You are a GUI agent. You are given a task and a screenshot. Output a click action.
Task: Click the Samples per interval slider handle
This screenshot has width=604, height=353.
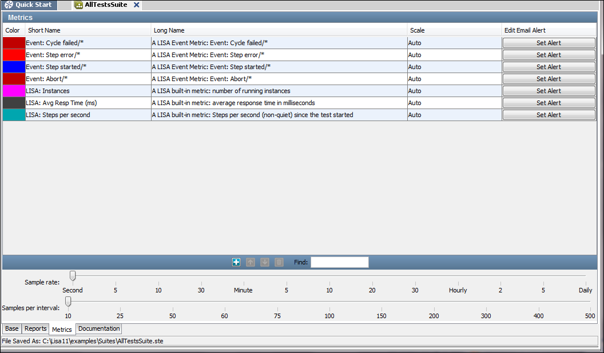point(67,301)
